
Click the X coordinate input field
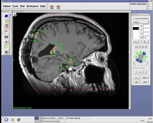(x=146, y=26)
